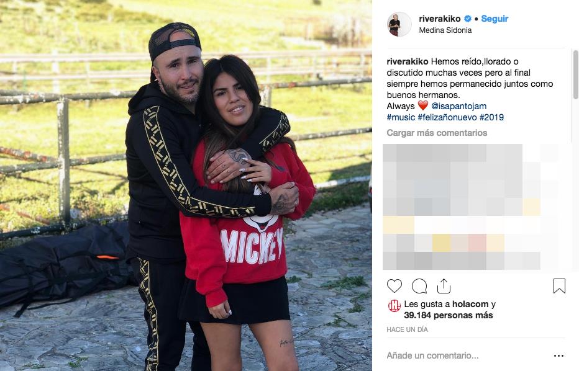Click the comments panel scrollbar
Image resolution: width=579 pixels, height=371 pixels.
pos(575,75)
